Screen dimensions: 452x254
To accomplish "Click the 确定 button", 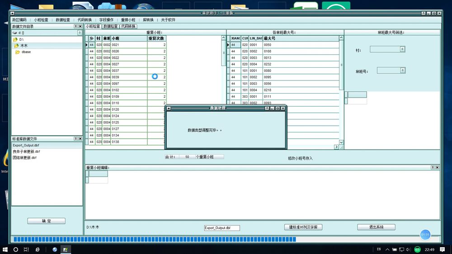I will click(47, 221).
